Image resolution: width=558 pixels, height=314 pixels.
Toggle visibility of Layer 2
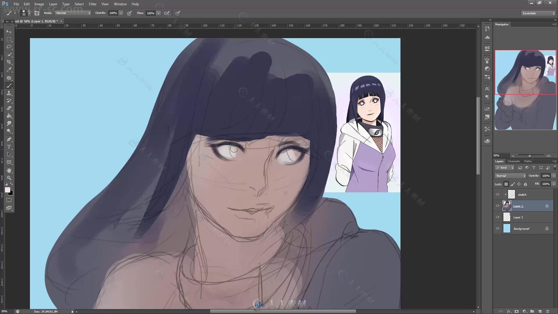(498, 217)
